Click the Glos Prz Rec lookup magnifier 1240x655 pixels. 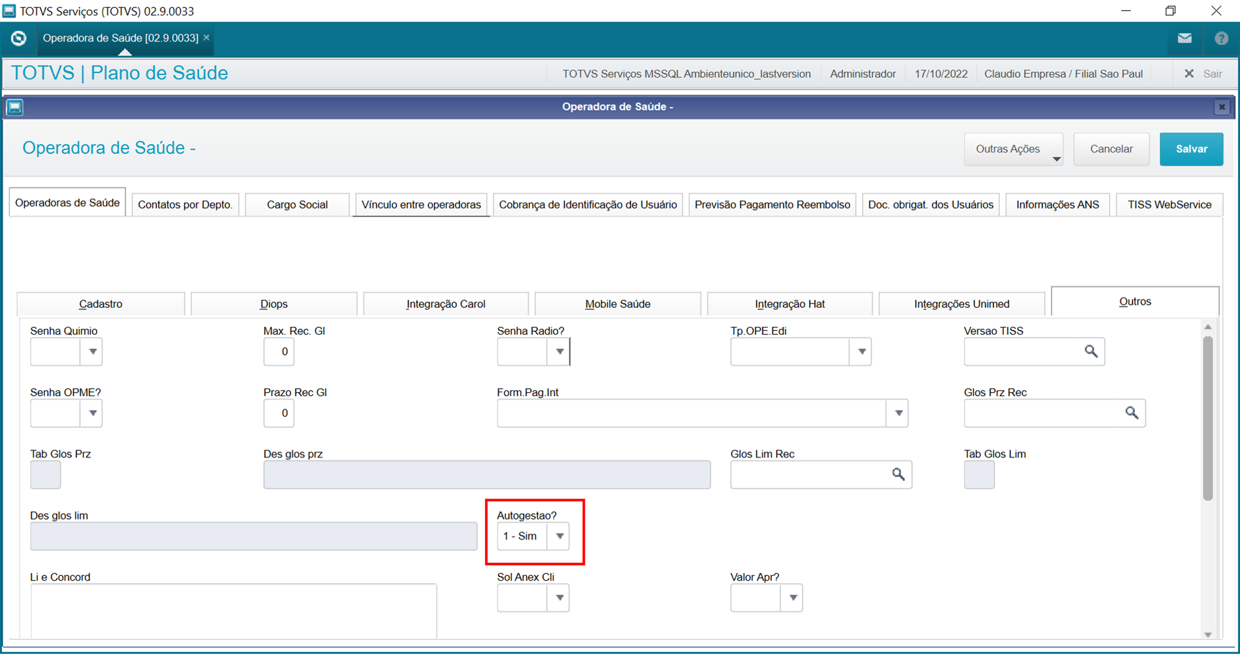pyautogui.click(x=1131, y=413)
